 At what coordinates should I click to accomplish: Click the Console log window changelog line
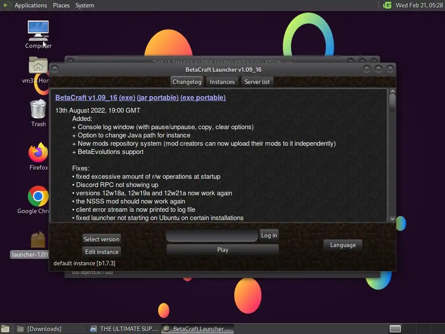tap(163, 127)
